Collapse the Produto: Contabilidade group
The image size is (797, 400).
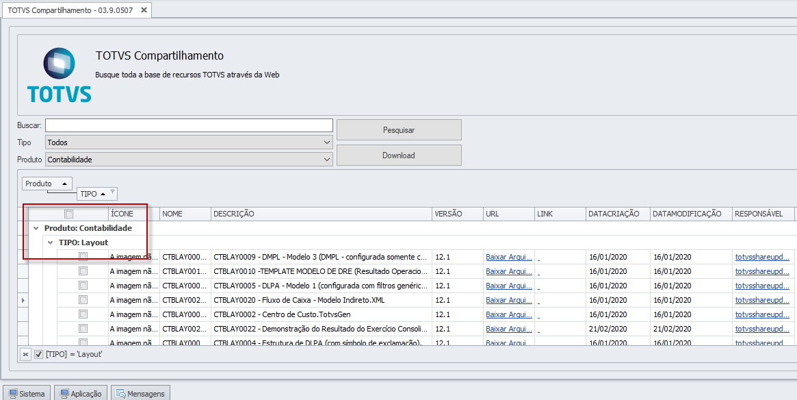36,229
